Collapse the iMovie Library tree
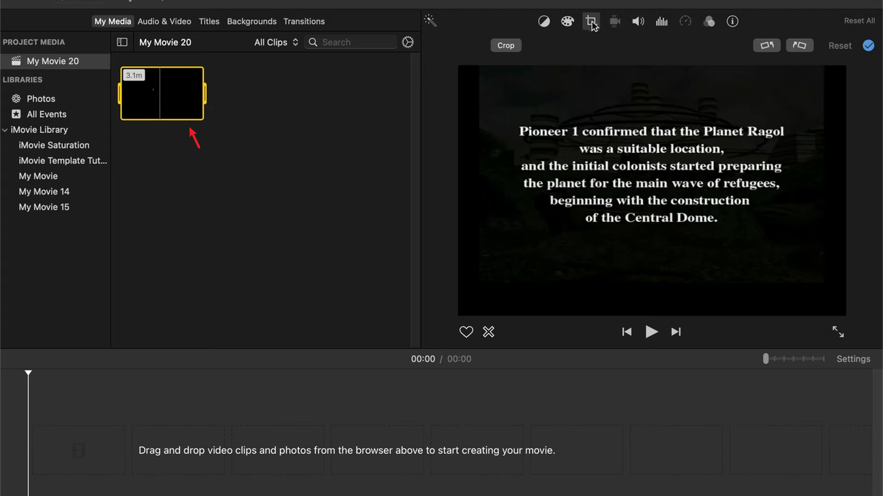Screen dimensions: 883x496 5,130
